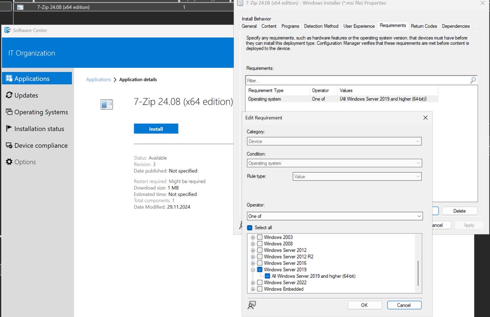Viewport: 490px width, 317px height.
Task: Uncheck All Windows Server 2019 and higher (64-bit)
Action: point(267,276)
